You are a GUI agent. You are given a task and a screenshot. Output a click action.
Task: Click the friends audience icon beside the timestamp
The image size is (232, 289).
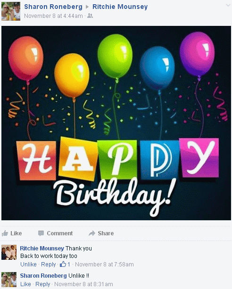click(x=90, y=16)
